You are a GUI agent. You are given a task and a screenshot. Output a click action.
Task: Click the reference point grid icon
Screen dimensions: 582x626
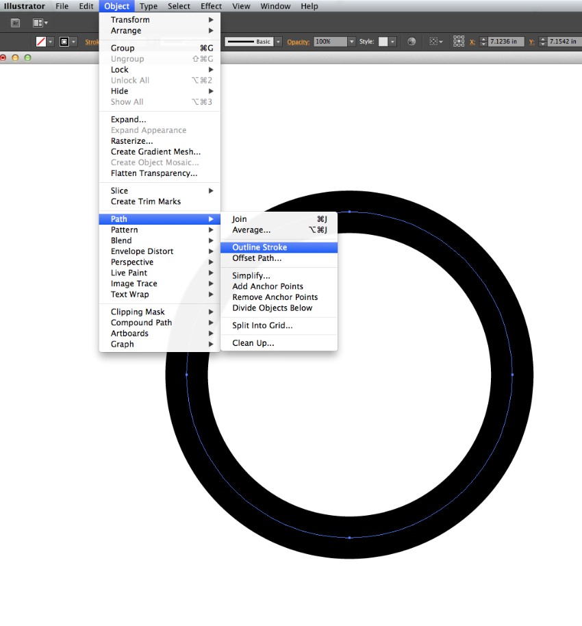point(459,41)
